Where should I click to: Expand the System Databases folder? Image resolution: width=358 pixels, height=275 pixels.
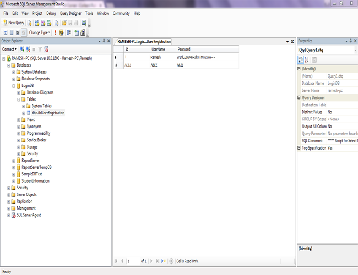click(x=13, y=72)
